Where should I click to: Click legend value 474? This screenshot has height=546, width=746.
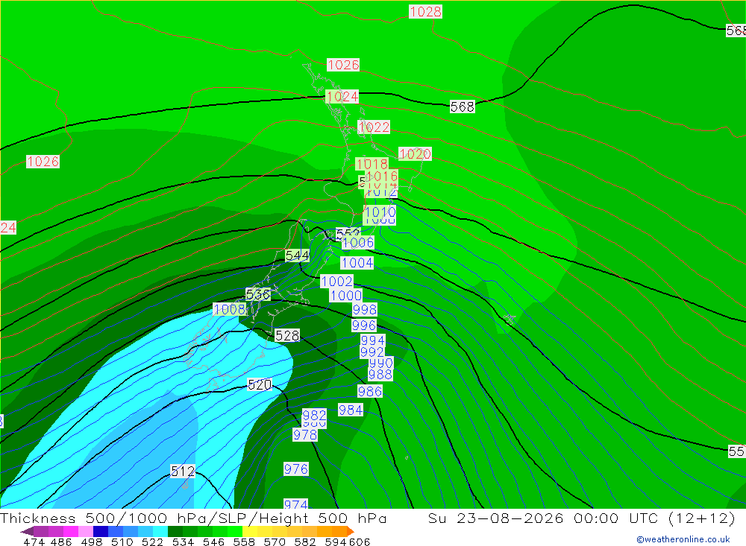[x=34, y=542]
